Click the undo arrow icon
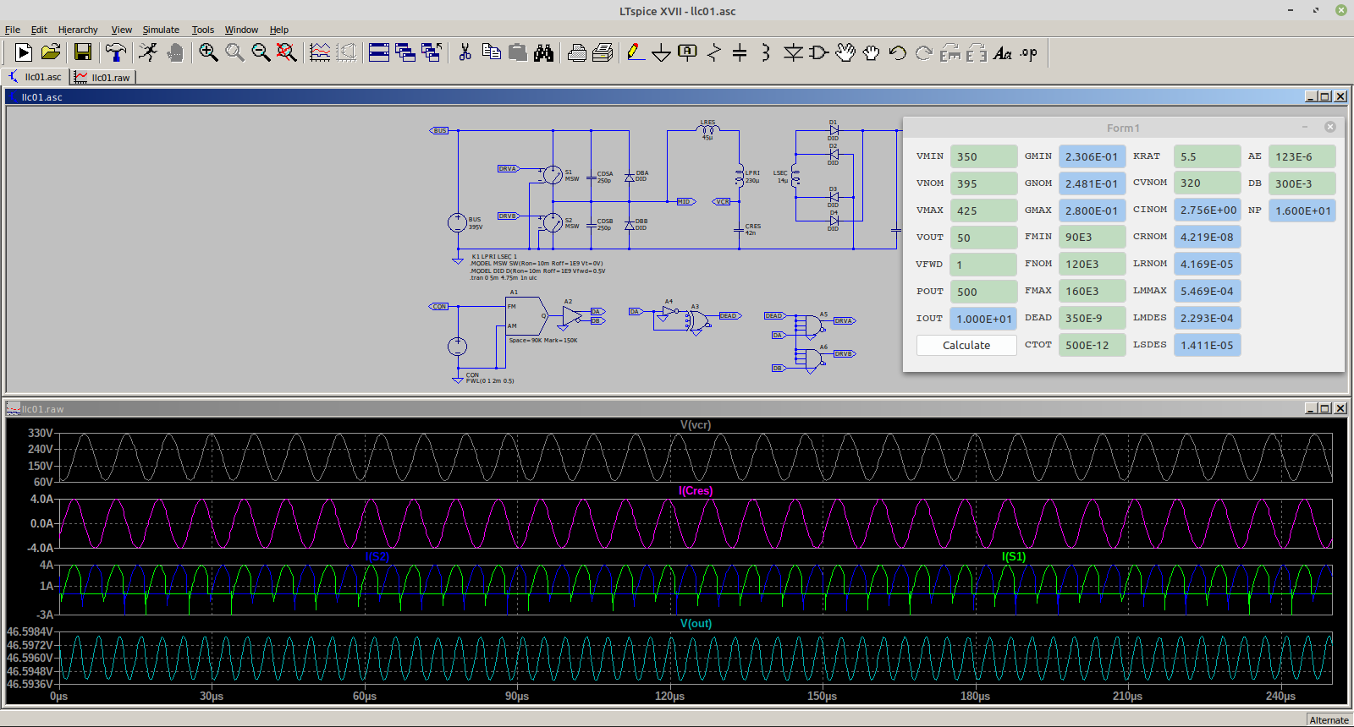Viewport: 1354px width, 727px height. click(x=898, y=52)
